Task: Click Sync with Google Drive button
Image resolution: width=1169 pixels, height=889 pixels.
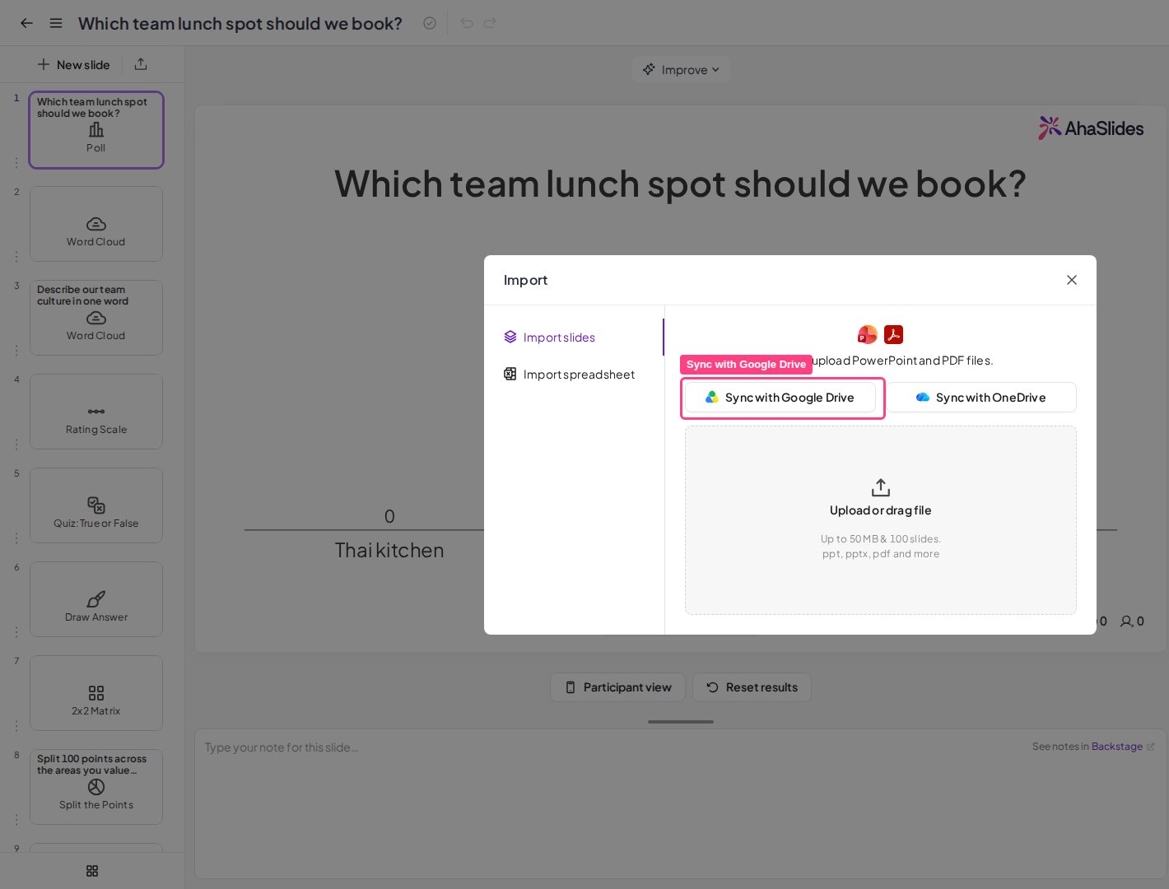Action: 780,398
